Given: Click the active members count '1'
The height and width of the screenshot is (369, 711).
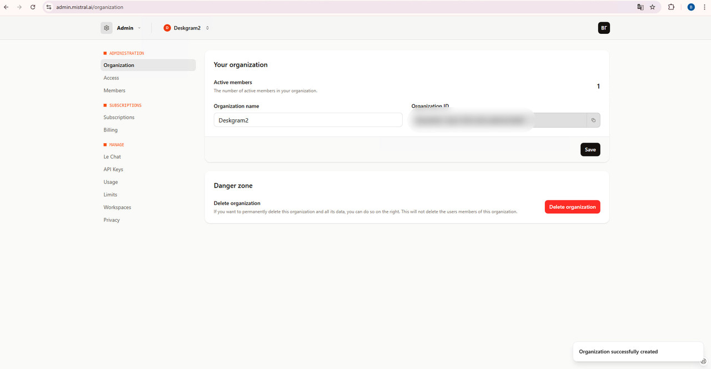Looking at the screenshot, I should (x=598, y=86).
